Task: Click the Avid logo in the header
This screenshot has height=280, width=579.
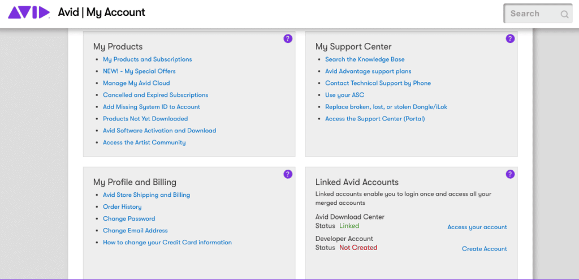Action: coord(29,12)
